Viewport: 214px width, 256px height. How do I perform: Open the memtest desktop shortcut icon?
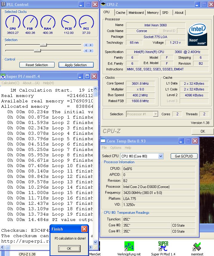[197, 247]
